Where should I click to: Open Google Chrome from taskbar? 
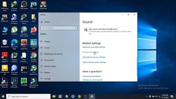[x=79, y=96]
